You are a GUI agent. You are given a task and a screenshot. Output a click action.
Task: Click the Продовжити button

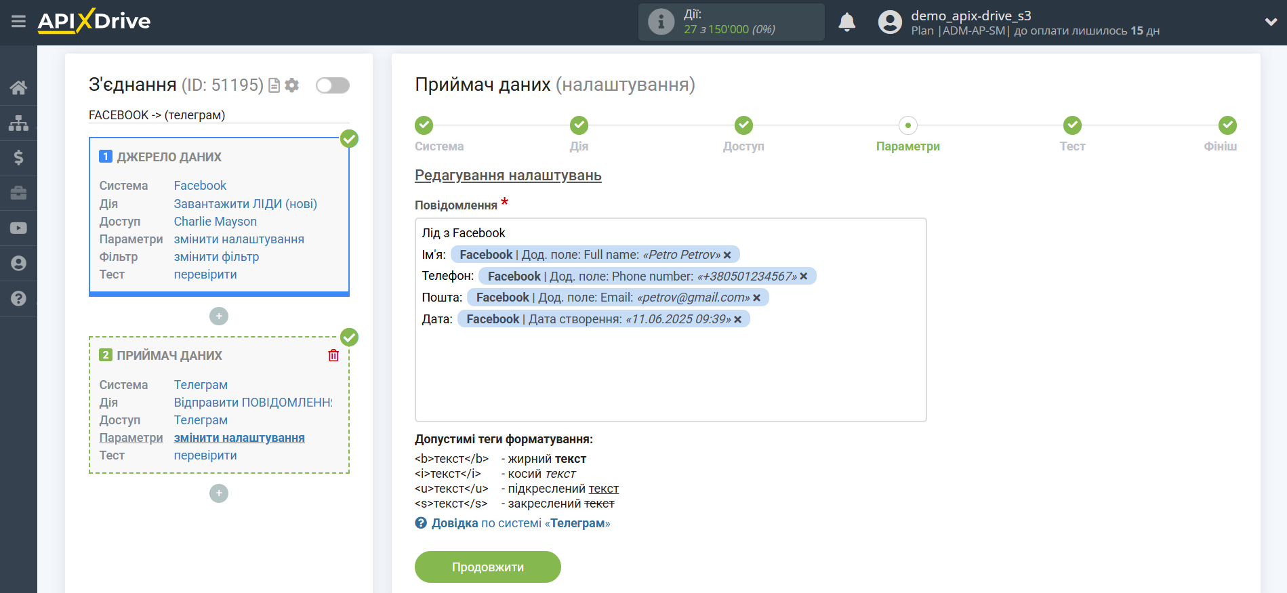(x=488, y=567)
